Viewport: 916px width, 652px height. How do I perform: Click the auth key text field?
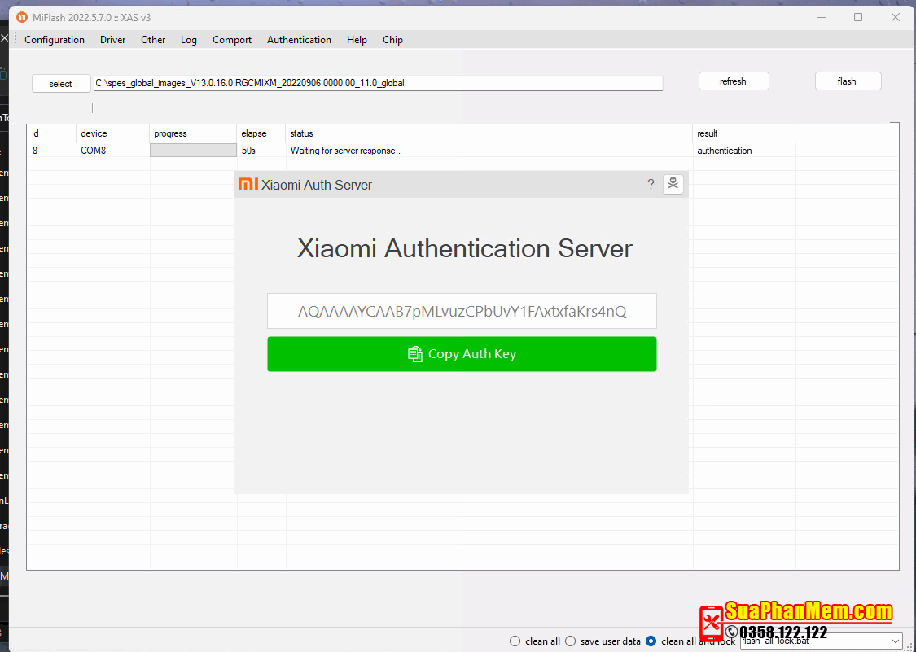(462, 312)
